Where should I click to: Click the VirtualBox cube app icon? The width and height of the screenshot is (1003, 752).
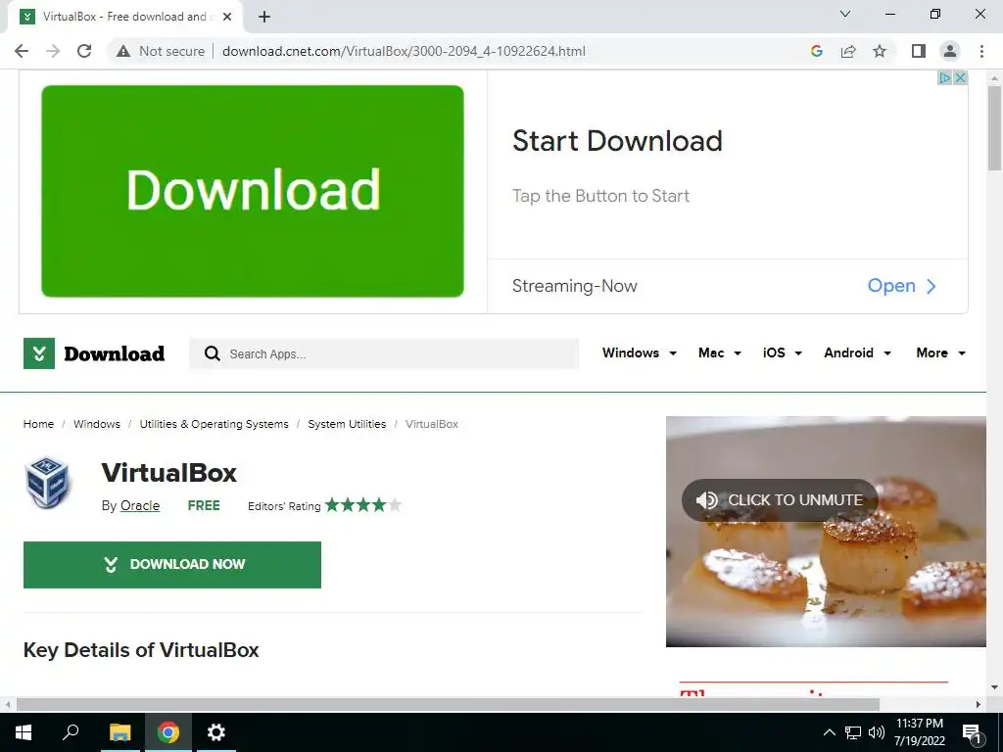tap(47, 483)
